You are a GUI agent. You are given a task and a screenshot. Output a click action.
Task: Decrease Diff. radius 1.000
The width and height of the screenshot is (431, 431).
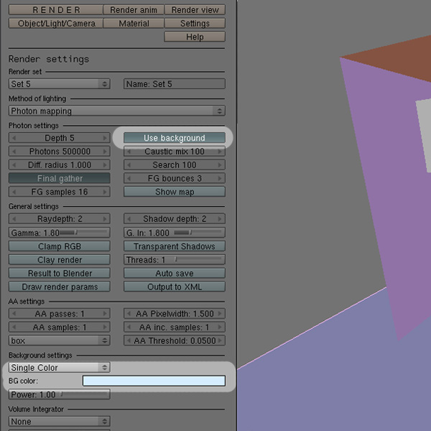[x=14, y=164]
